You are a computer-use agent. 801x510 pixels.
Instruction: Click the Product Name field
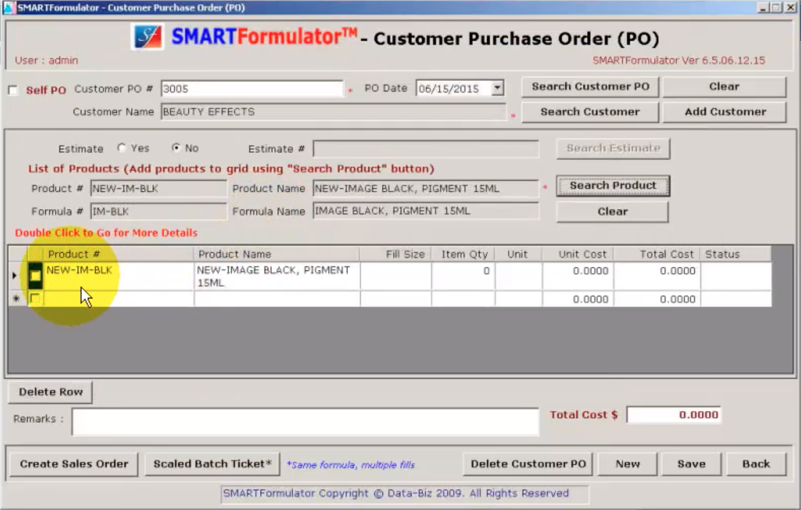click(x=426, y=189)
